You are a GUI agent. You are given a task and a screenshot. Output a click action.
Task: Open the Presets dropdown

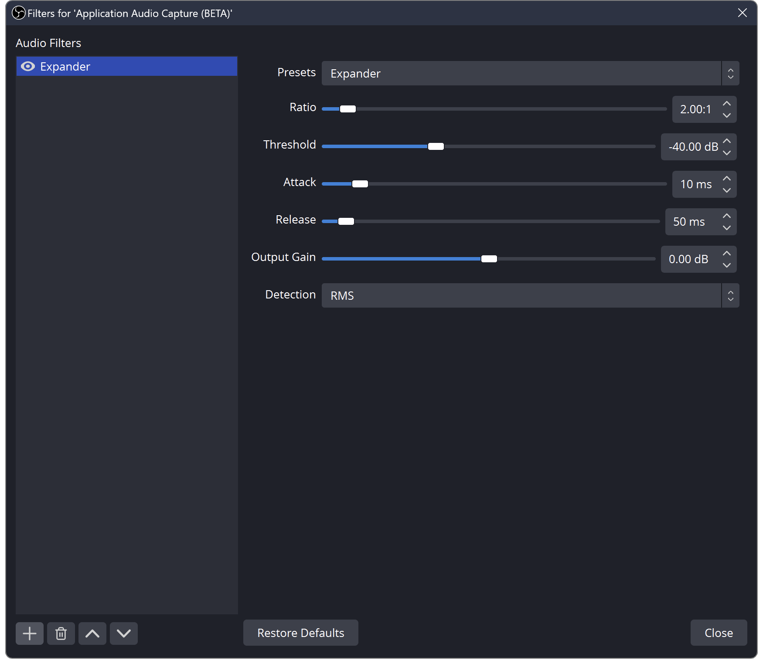[530, 73]
